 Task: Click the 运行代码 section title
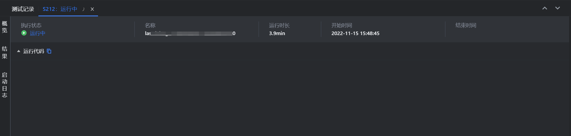[33, 51]
